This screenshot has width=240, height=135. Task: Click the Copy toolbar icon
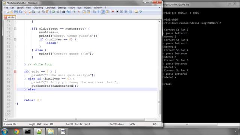point(43,12)
